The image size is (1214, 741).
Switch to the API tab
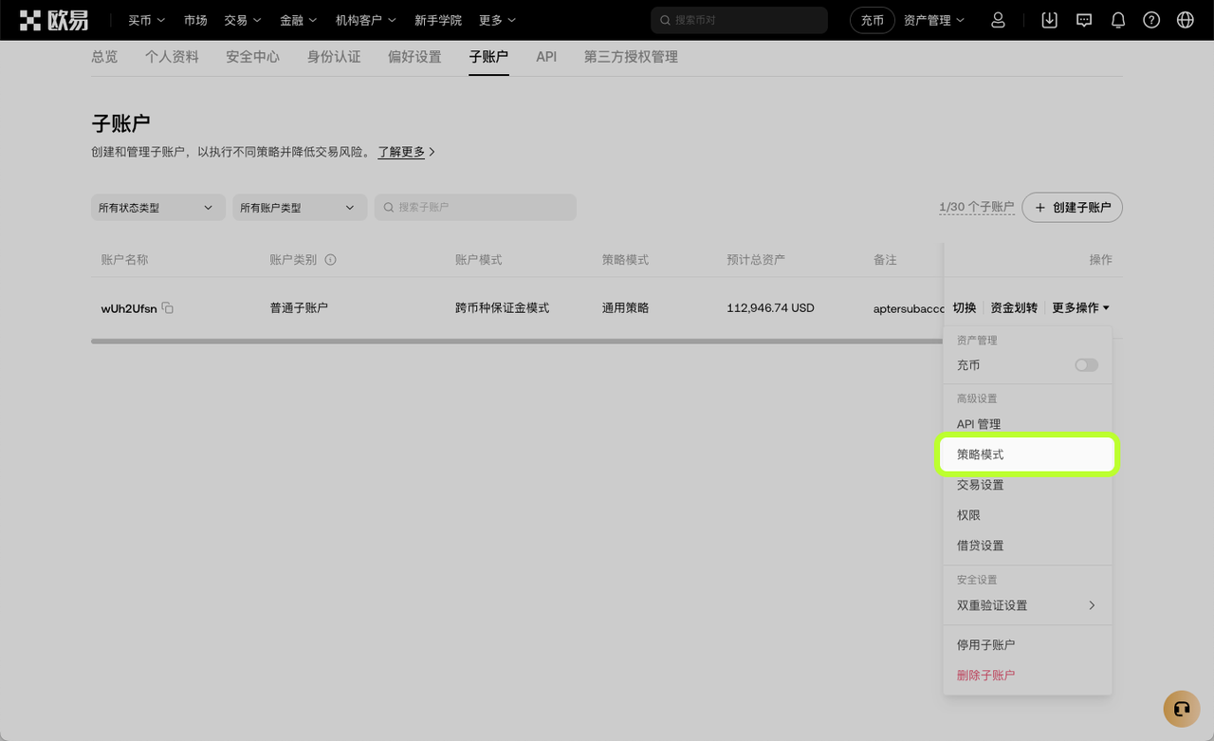pyautogui.click(x=546, y=57)
